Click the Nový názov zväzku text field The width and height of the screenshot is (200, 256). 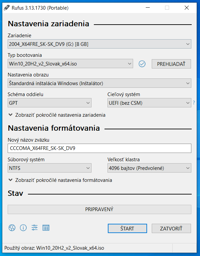click(100, 148)
